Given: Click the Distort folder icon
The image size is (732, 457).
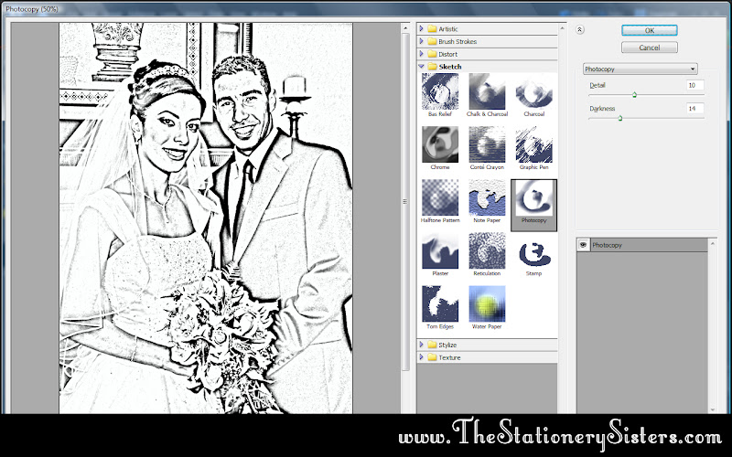Looking at the screenshot, I should click(x=432, y=54).
